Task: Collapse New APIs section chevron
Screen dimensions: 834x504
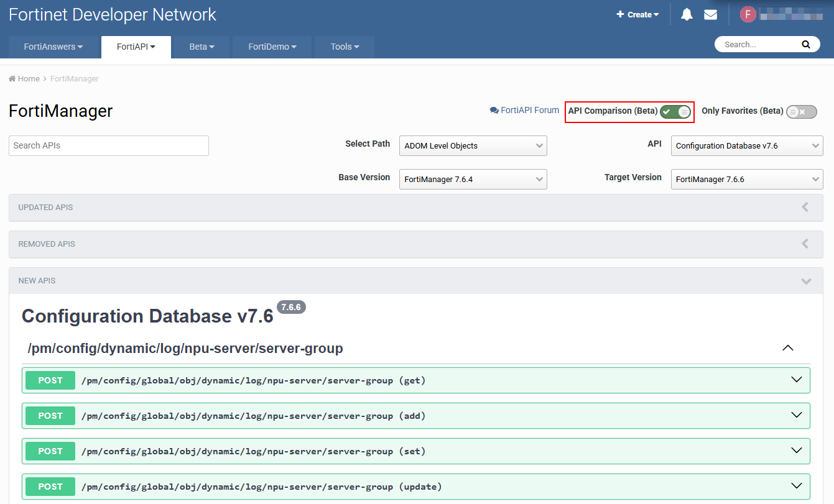Action: (806, 281)
